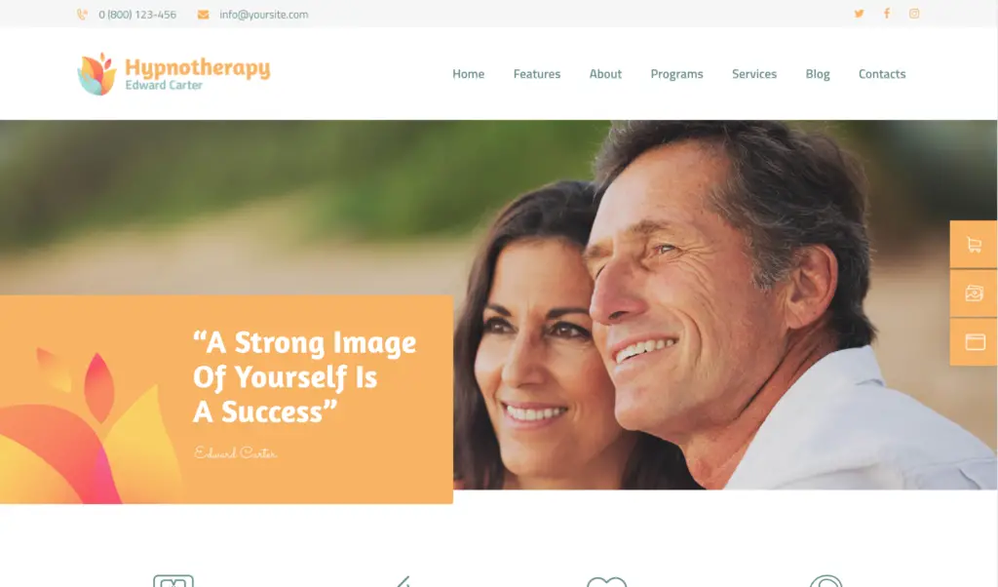Click the shopping cart side button
The height and width of the screenshot is (587, 998).
(x=974, y=245)
